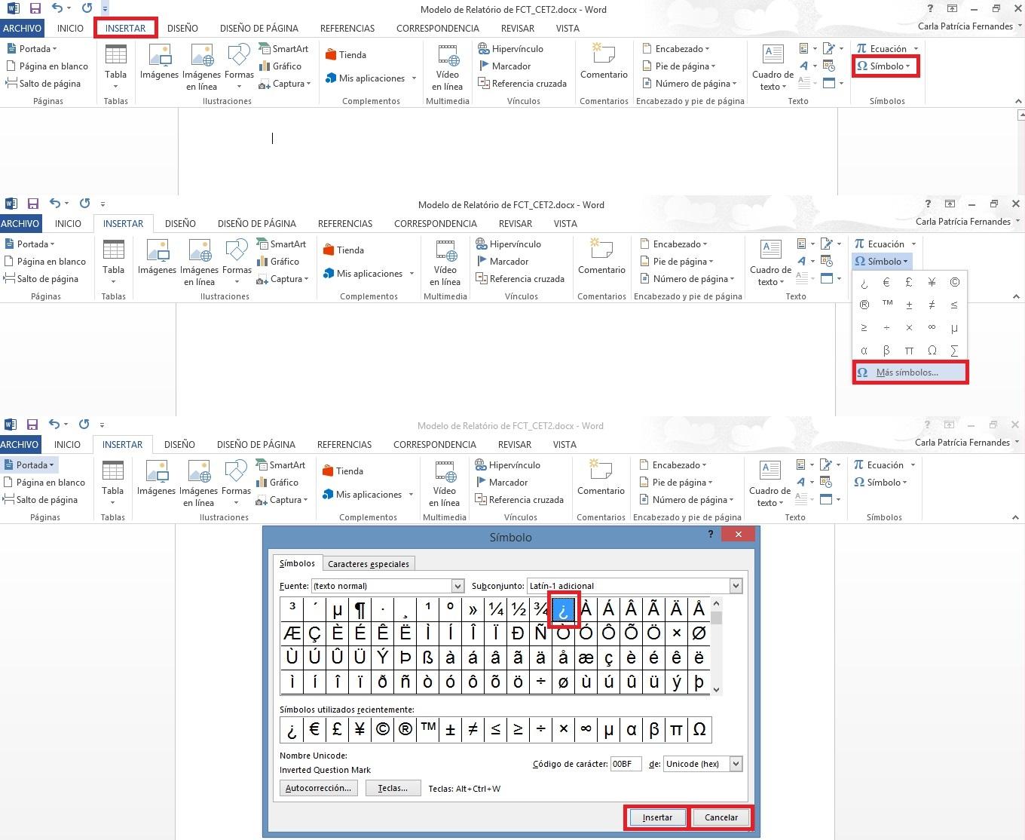Select ™ from the recently used symbols row
Viewport: 1025px width, 840px height.
[x=428, y=729]
